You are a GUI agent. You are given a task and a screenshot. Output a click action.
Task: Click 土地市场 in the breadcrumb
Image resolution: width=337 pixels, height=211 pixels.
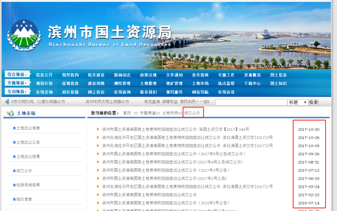(x=170, y=113)
